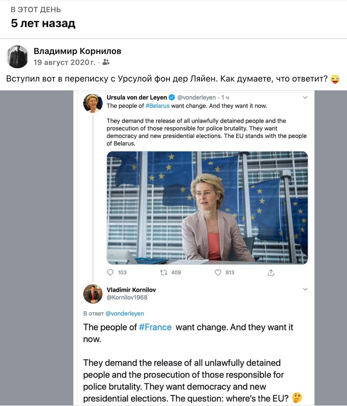Viewport: 347px width, 406px height.
Task: Expand the chevron on Kornilov's reply
Action: pos(305,289)
